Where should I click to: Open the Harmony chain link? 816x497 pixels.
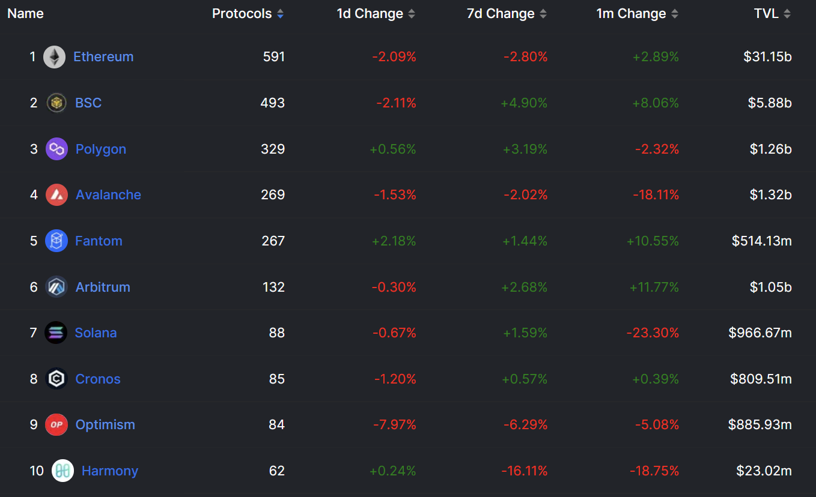click(x=110, y=471)
